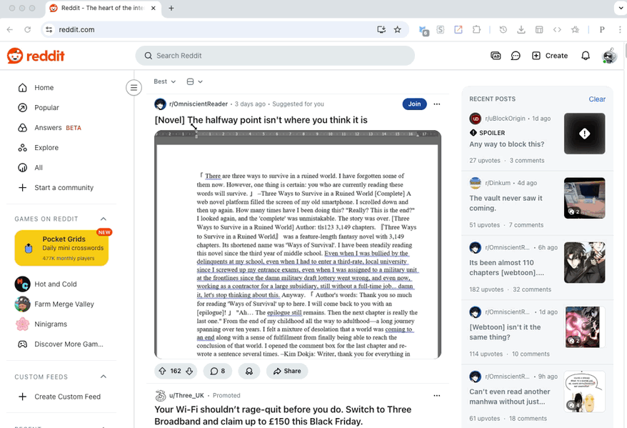Go to Popular in sidebar

46,108
